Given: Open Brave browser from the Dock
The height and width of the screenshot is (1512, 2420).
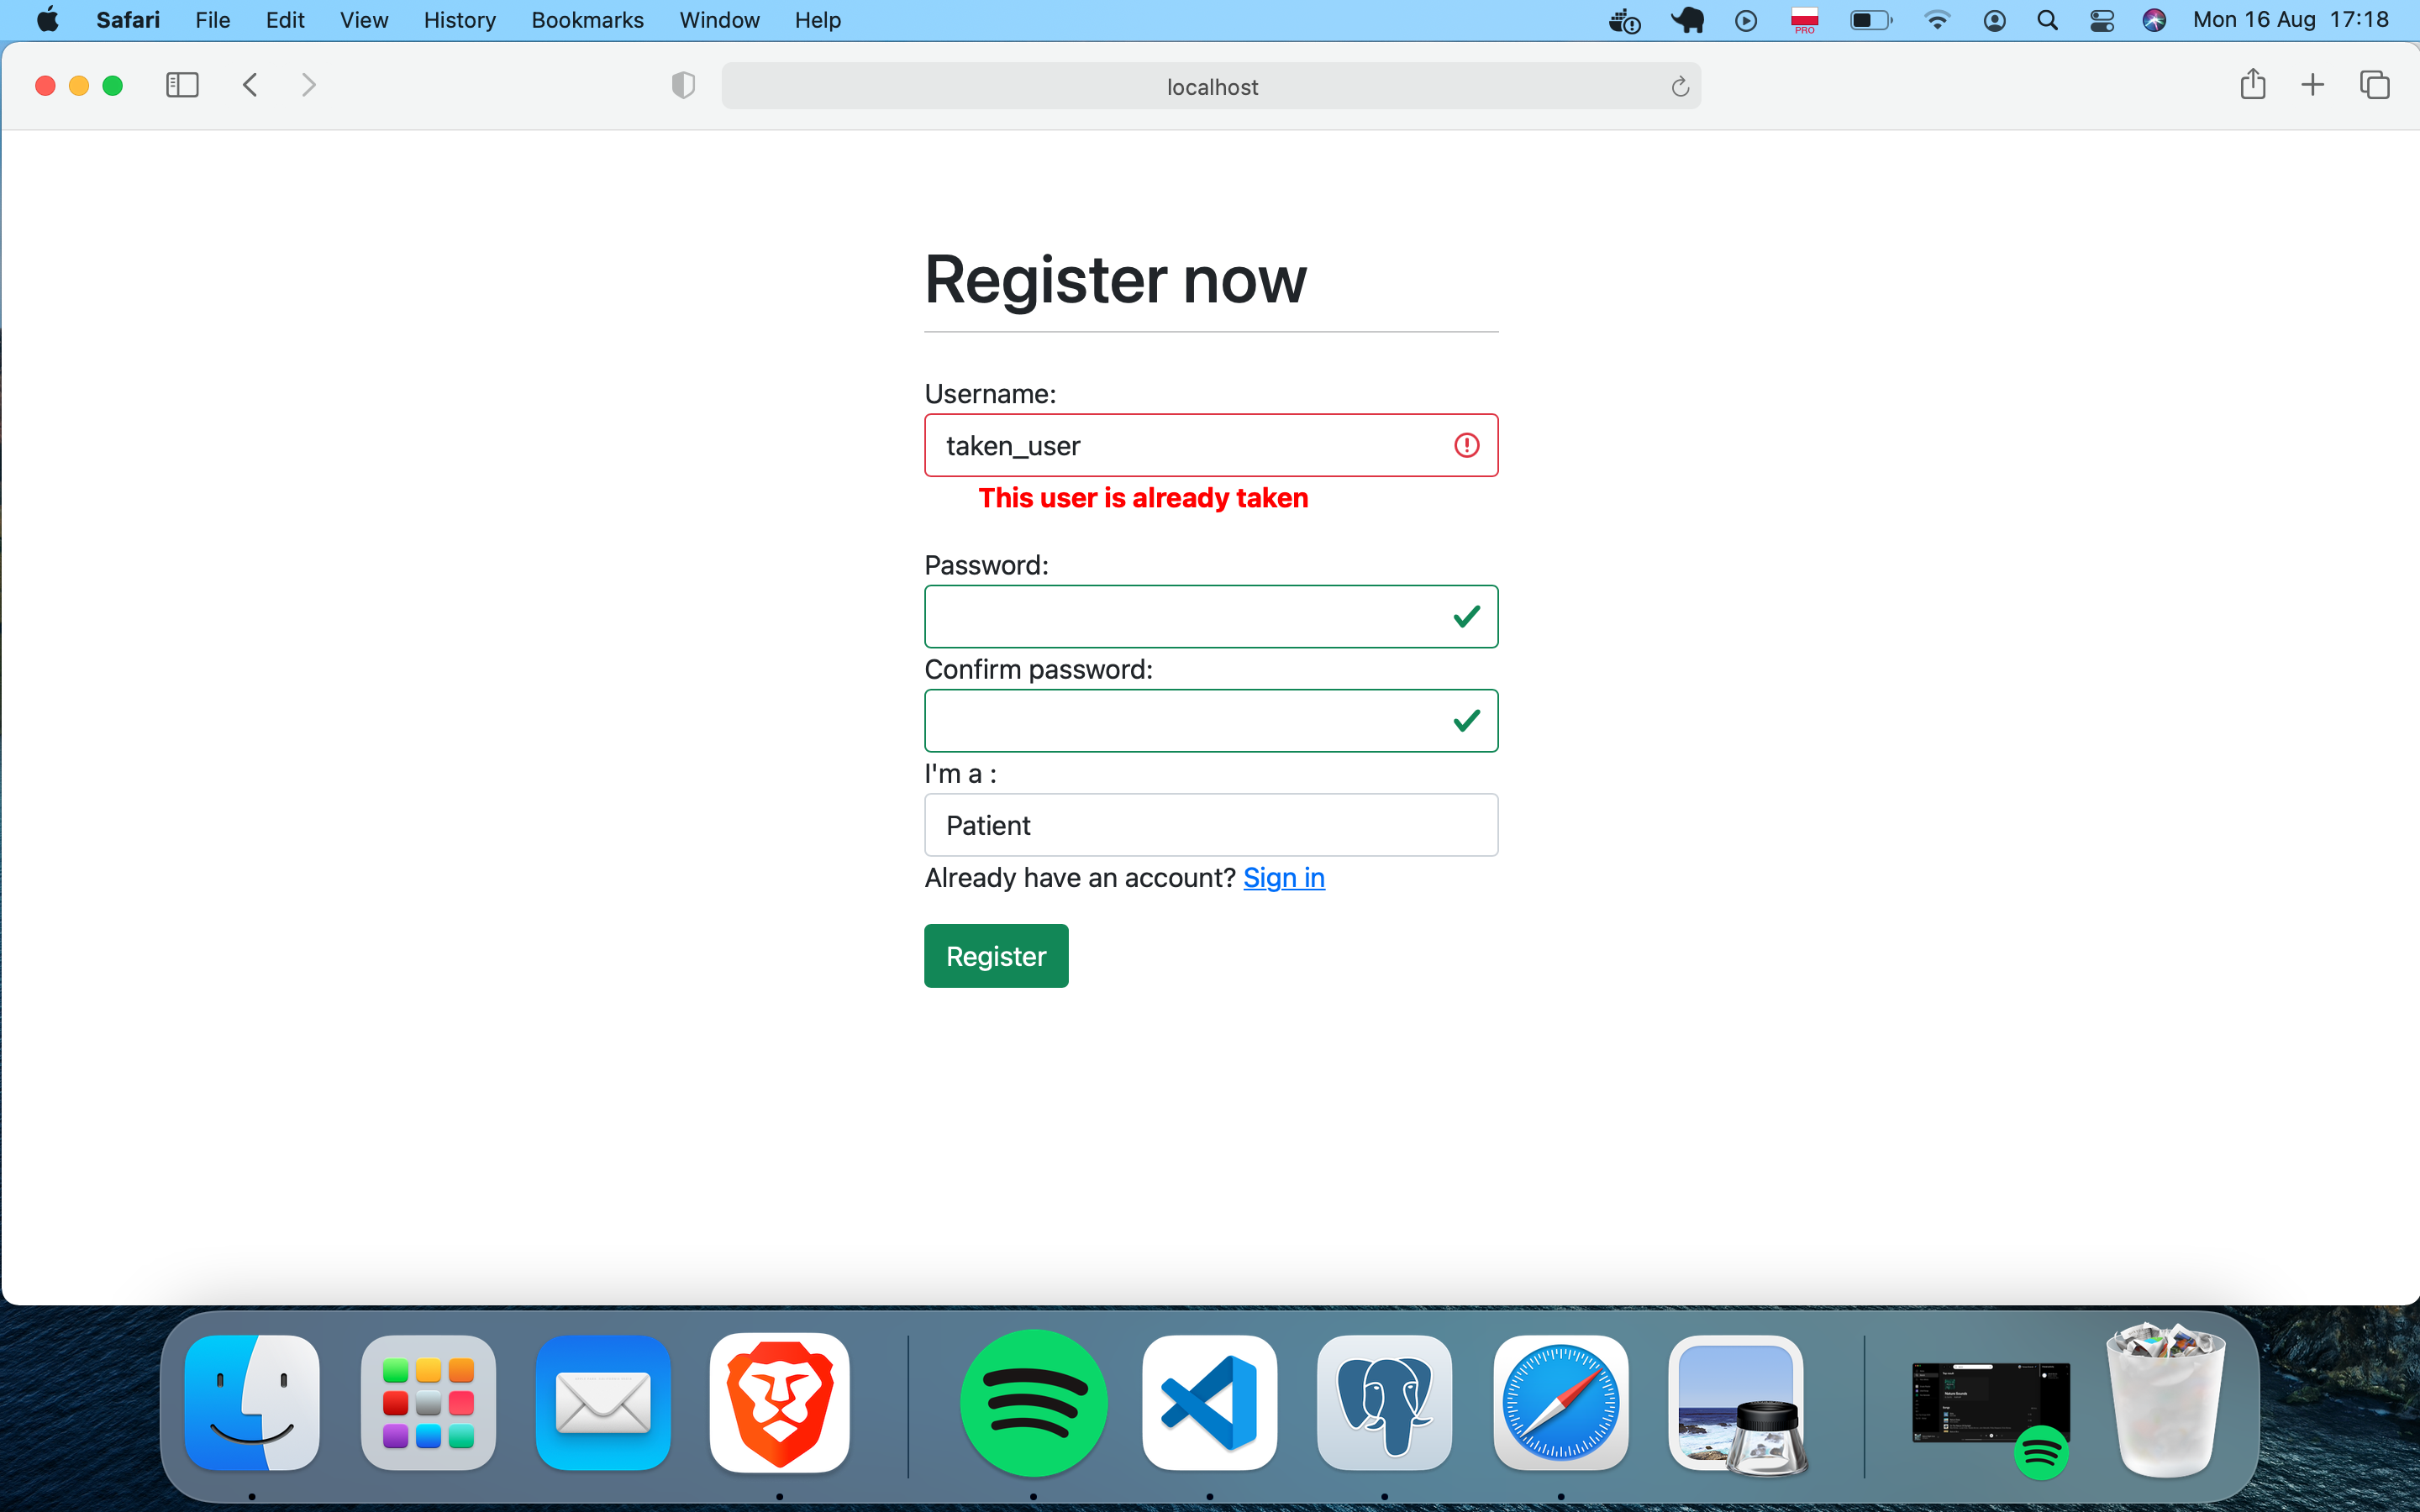Looking at the screenshot, I should pyautogui.click(x=779, y=1404).
